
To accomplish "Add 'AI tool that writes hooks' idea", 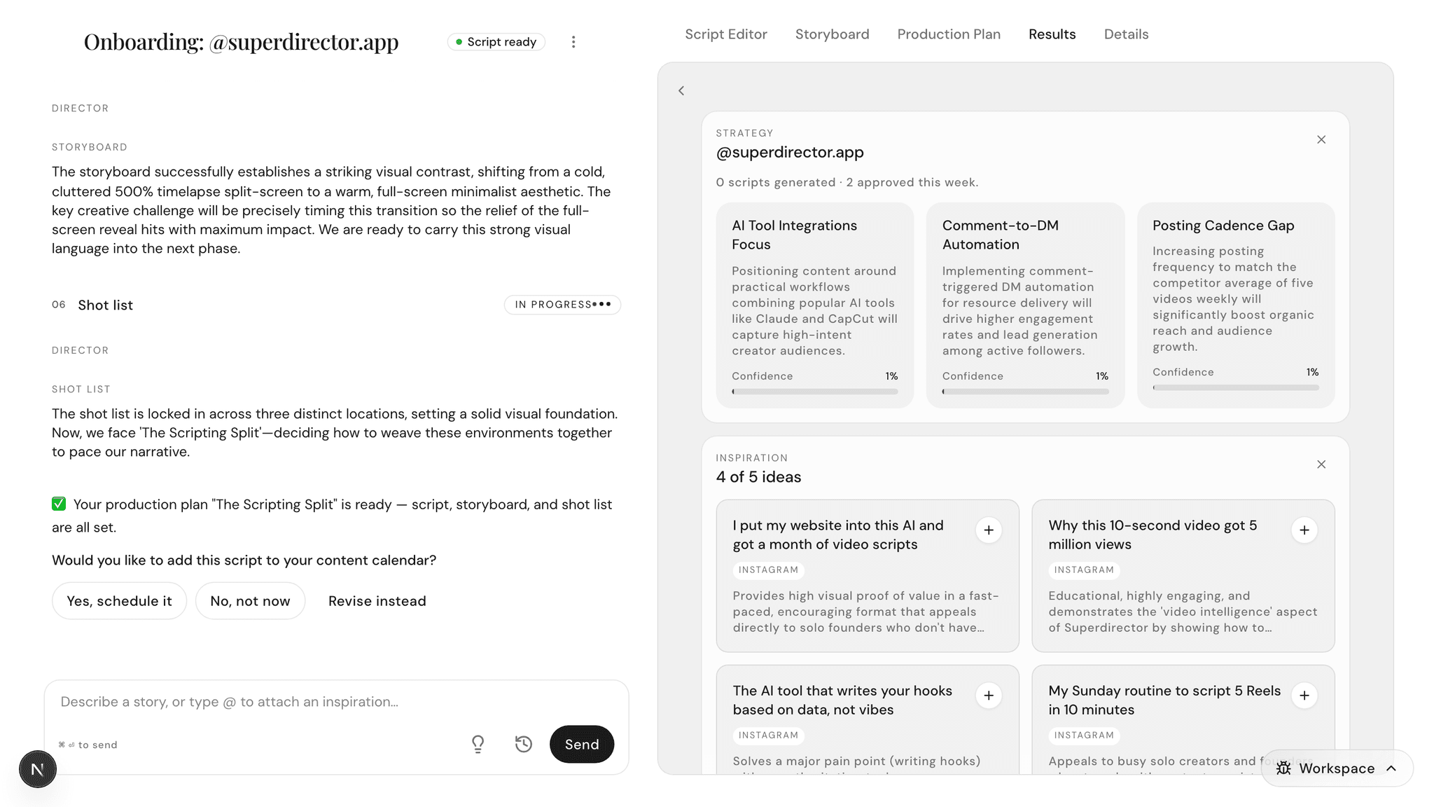I will (989, 696).
